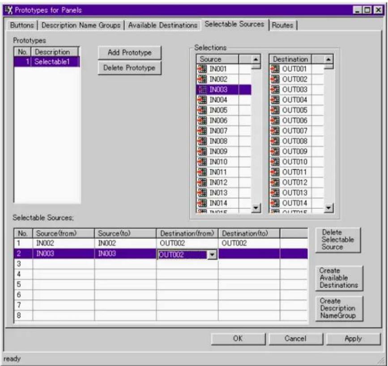Click the IN010 source row icon
Image resolution: width=388 pixels, height=366 pixels.
pyautogui.click(x=202, y=162)
